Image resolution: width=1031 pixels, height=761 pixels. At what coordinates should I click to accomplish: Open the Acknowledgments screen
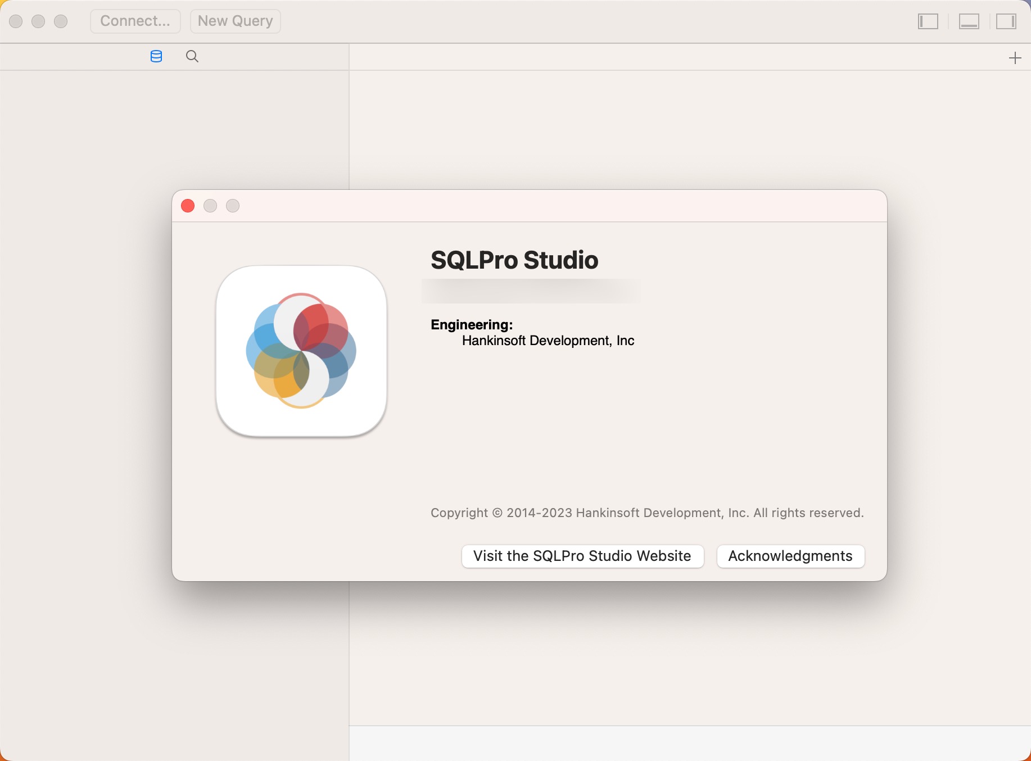pos(790,556)
